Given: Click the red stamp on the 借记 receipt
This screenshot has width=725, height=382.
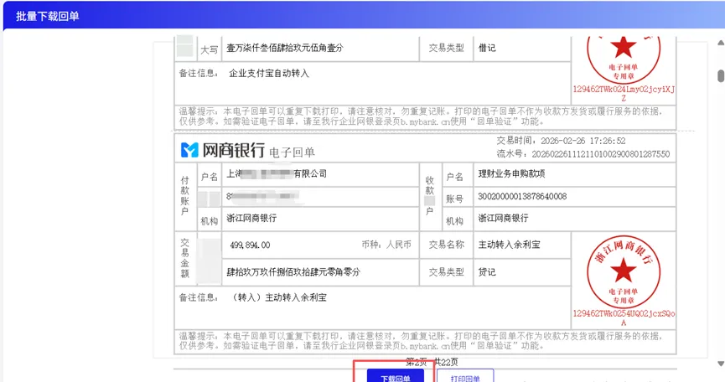Looking at the screenshot, I should 624,59.
